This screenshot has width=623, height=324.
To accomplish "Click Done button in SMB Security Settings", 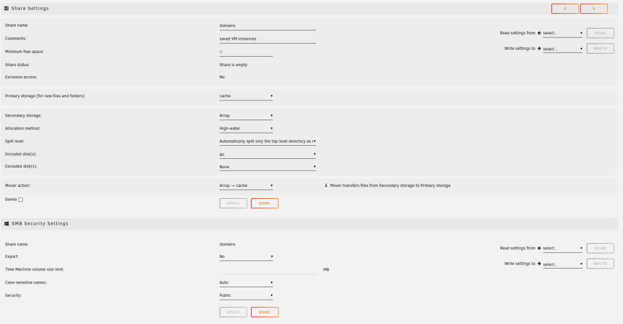I will (265, 312).
